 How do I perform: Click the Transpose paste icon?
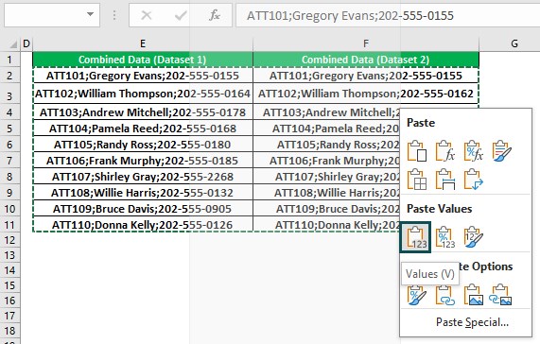pos(473,179)
